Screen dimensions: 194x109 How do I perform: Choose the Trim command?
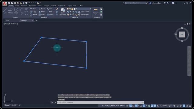[50, 9]
